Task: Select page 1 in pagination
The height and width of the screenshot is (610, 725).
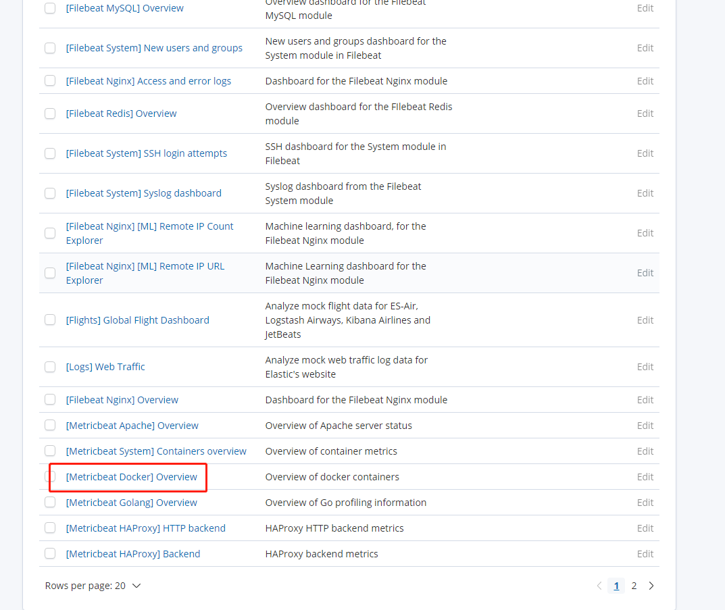Action: click(616, 586)
